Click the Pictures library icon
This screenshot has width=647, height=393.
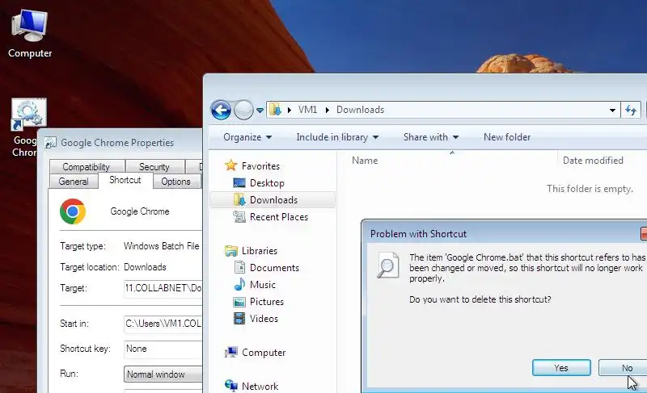coord(239,302)
